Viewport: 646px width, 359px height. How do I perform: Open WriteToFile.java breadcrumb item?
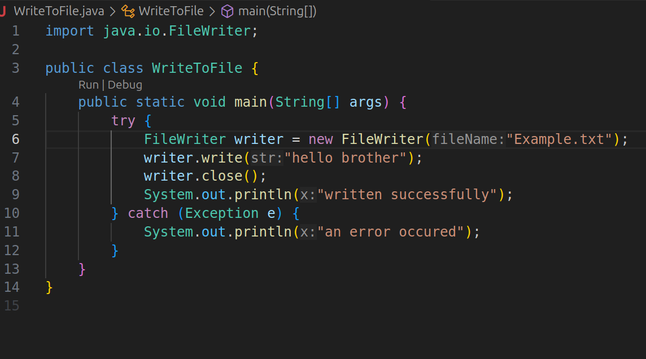[59, 11]
